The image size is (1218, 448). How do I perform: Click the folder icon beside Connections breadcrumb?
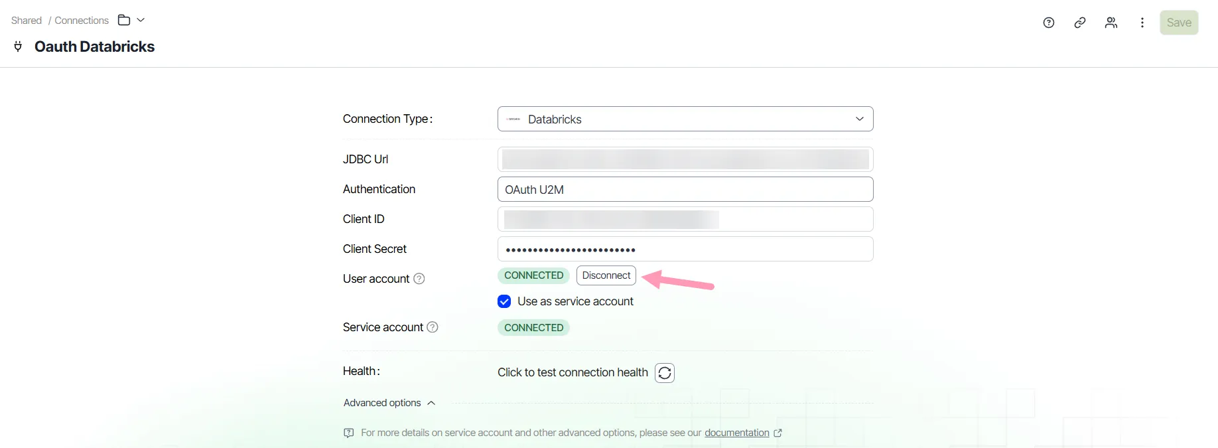pyautogui.click(x=124, y=20)
